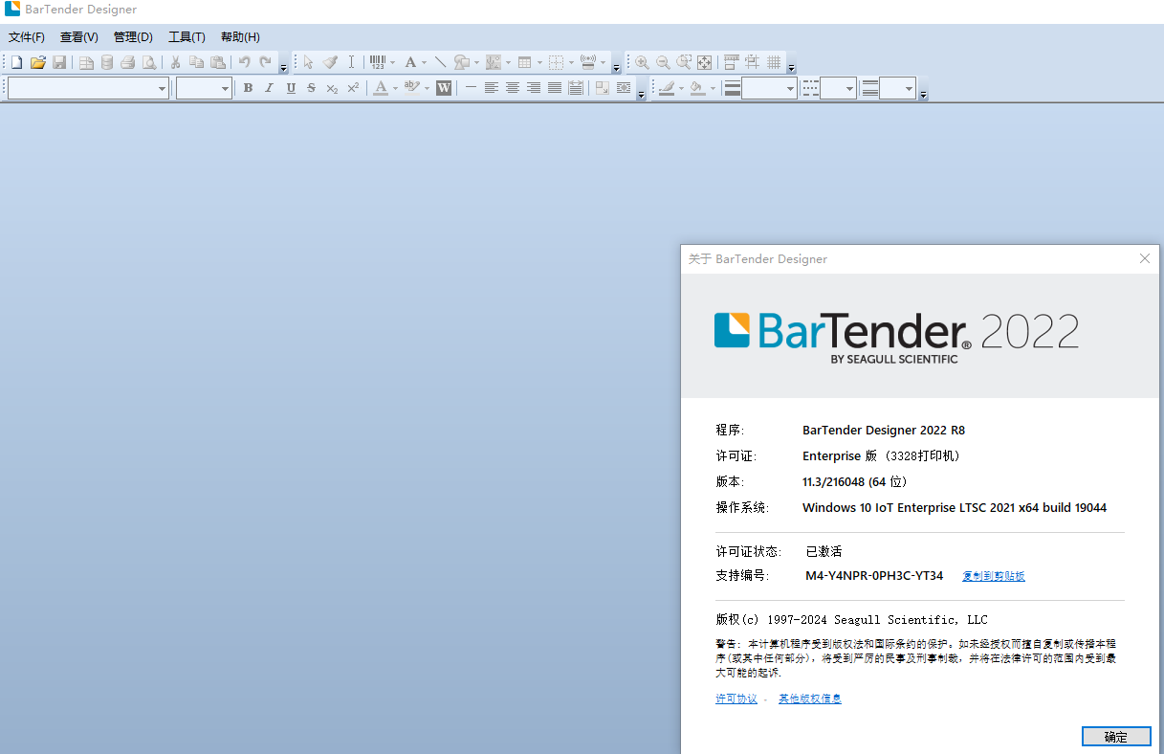Select the support number M4-Y4NPR-0PH3C-YT34
The height and width of the screenshot is (754, 1164).
click(x=874, y=576)
